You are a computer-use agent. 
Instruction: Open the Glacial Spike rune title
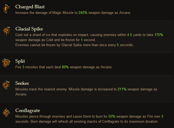click(x=29, y=29)
